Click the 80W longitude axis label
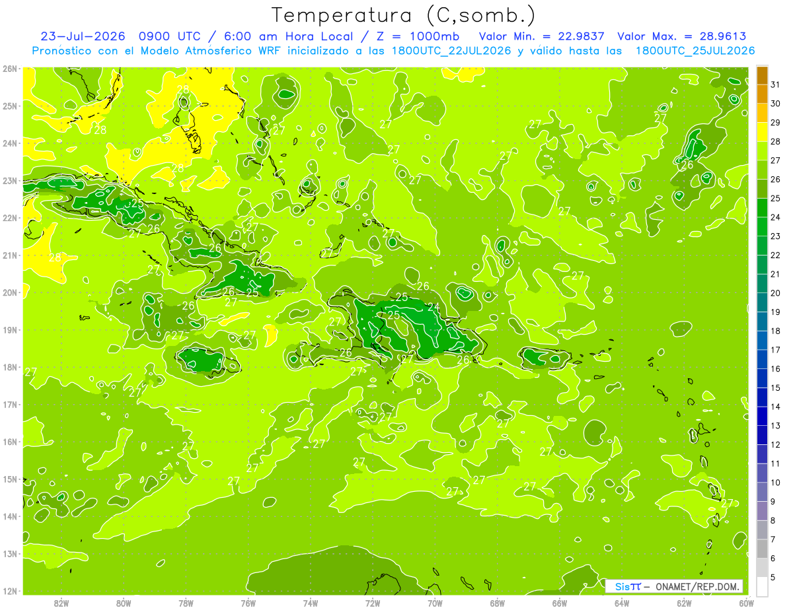 pos(124,603)
